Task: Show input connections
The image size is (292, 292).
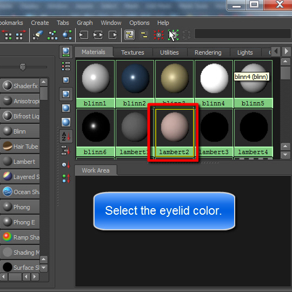Action: (84, 35)
